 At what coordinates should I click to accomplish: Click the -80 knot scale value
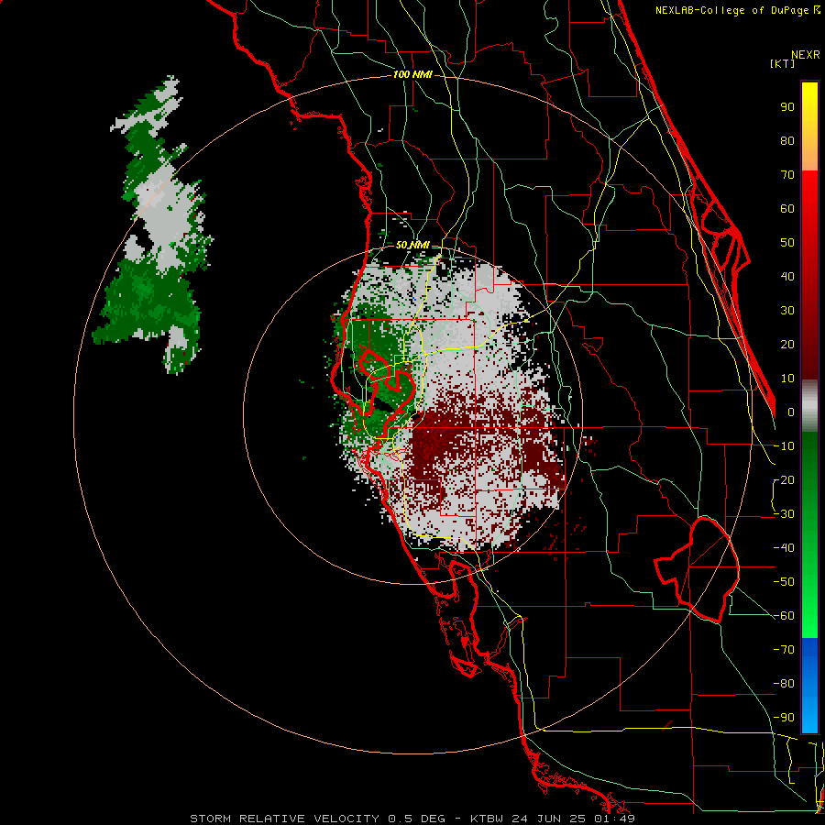784,684
